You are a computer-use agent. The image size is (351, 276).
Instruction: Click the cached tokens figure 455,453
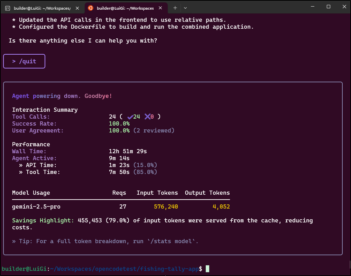[90, 220]
